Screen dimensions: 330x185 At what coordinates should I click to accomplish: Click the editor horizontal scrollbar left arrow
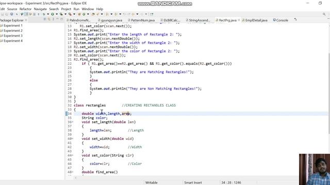pos(76,178)
